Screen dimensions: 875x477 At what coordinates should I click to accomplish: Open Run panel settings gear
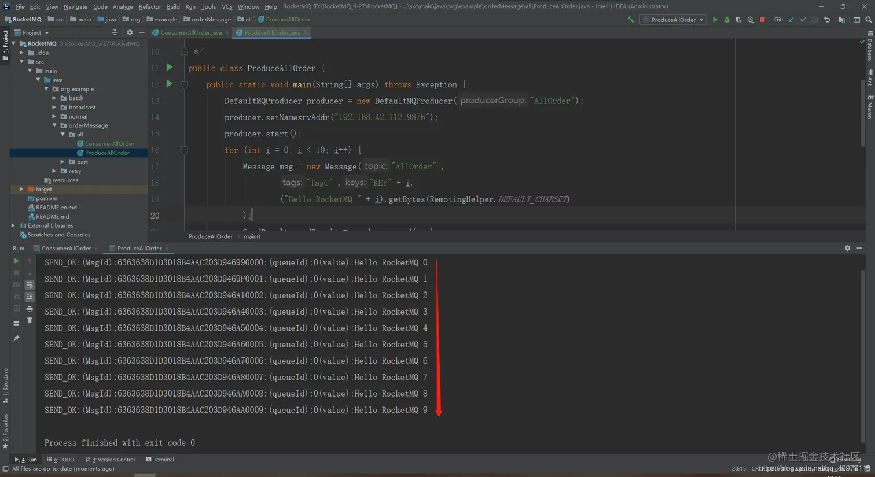click(848, 248)
